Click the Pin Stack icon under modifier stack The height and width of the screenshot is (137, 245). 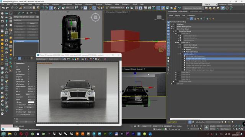15,58
